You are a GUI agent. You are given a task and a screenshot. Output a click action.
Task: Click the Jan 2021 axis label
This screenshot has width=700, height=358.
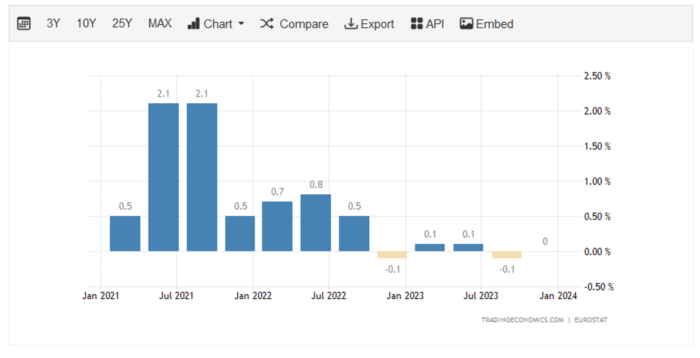101,296
